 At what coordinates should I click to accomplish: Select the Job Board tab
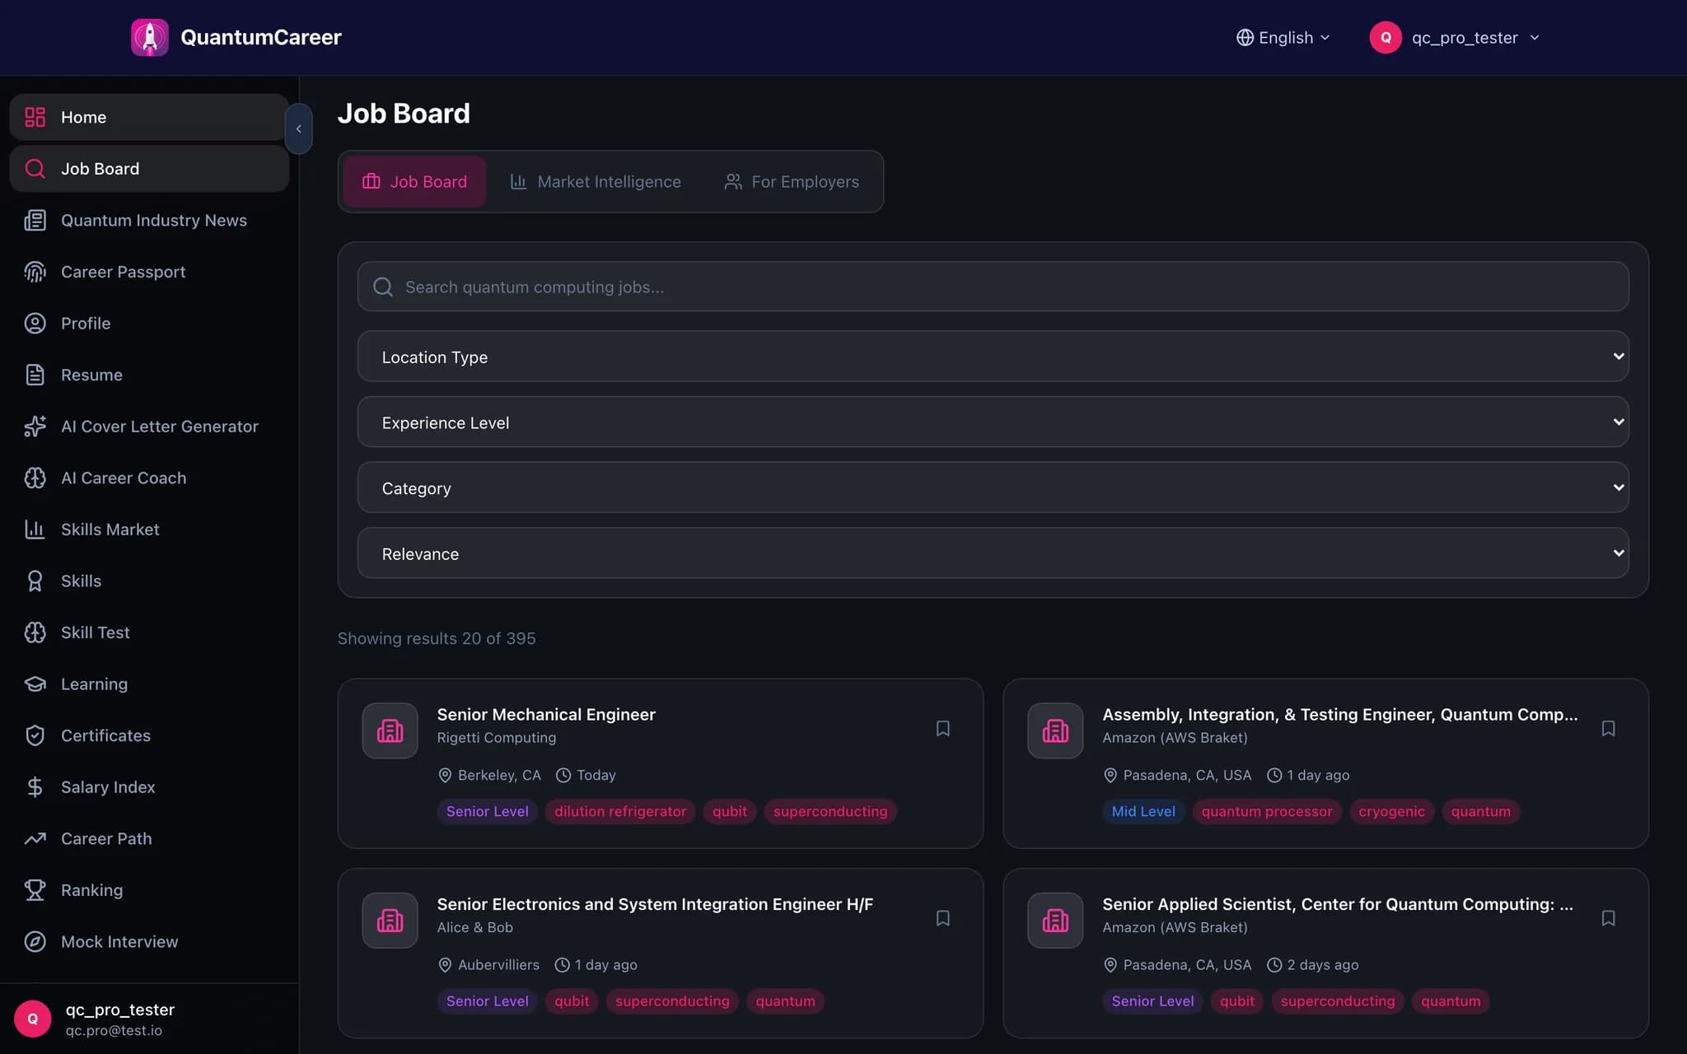pos(414,181)
